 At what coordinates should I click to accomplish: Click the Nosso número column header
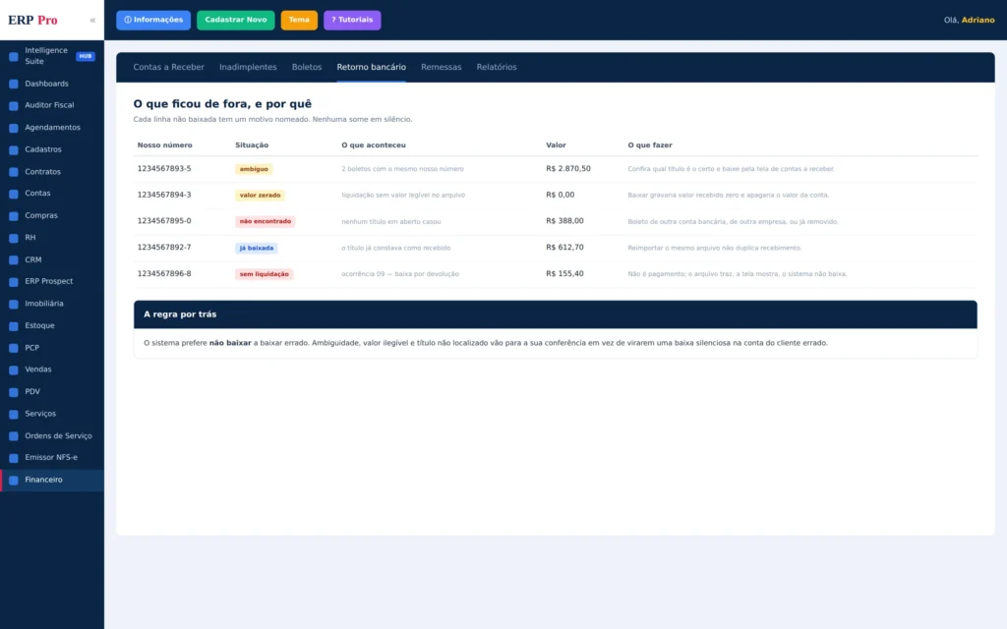164,145
